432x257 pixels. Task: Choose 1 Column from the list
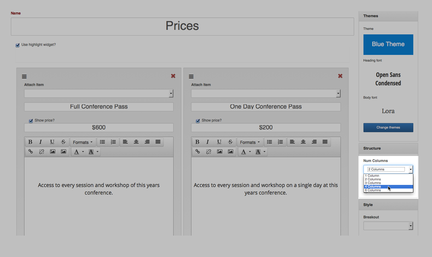click(388, 176)
